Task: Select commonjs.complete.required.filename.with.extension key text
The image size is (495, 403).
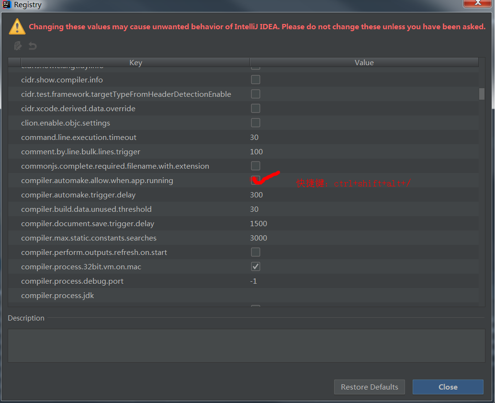Action: click(x=115, y=166)
